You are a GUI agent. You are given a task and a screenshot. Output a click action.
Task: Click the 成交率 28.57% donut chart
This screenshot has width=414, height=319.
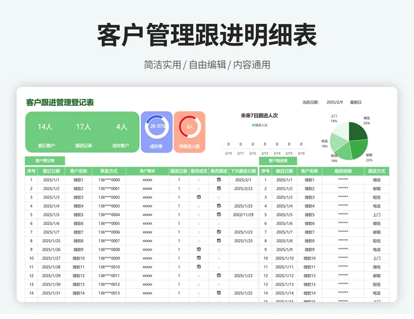tap(157, 127)
